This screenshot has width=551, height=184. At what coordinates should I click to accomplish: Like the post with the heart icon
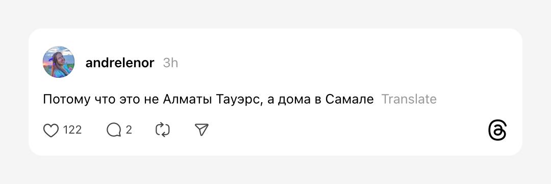(51, 131)
